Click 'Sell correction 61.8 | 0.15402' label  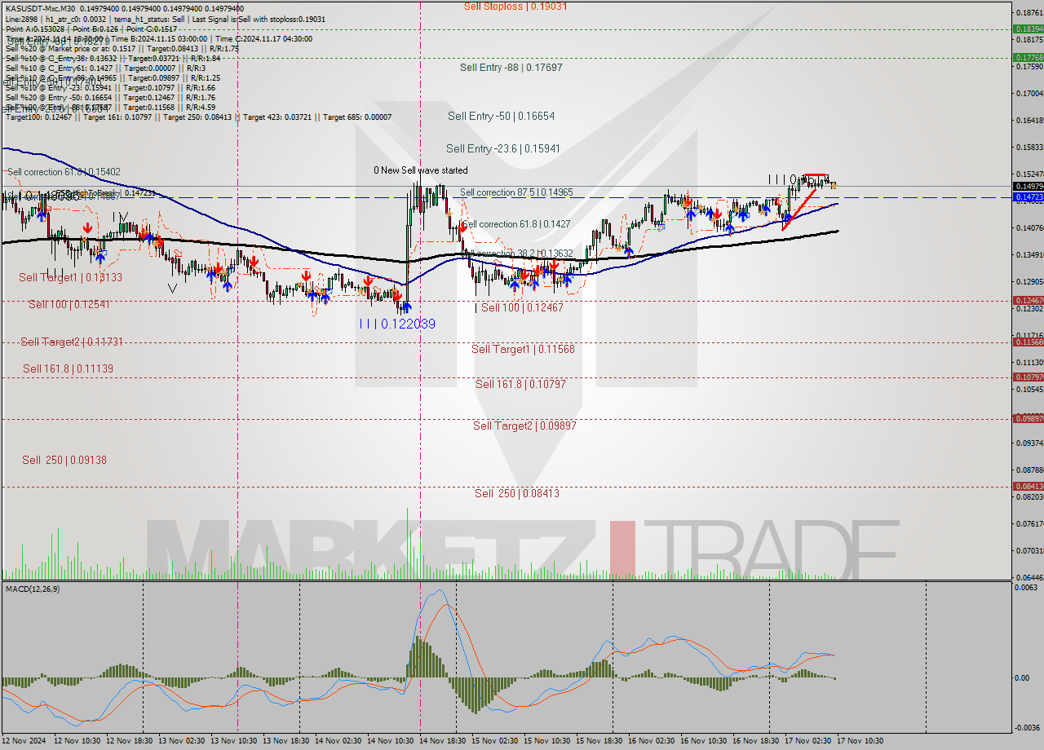click(64, 172)
